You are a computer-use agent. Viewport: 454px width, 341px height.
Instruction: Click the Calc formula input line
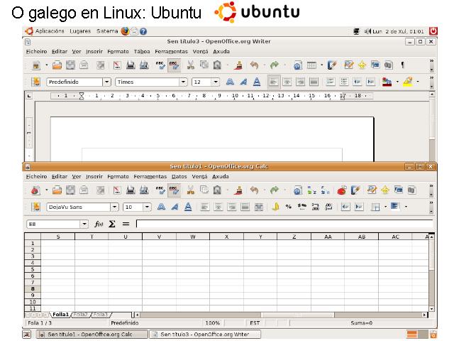[284, 224]
